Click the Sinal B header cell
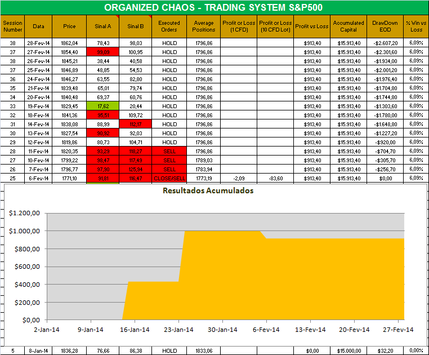 pyautogui.click(x=136, y=26)
